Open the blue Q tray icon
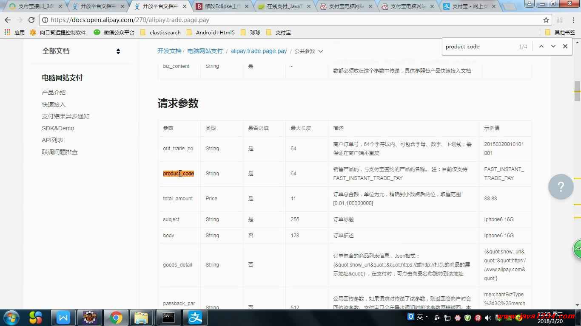 pyautogui.click(x=411, y=317)
